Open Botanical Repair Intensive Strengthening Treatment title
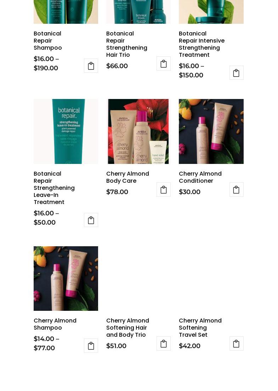The image size is (278, 391). (202, 44)
